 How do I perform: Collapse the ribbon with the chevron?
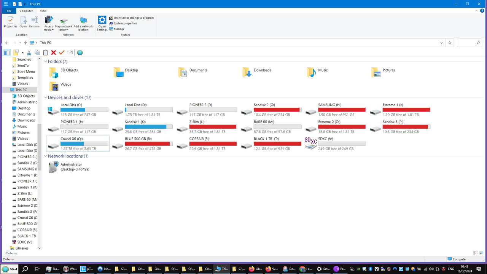476,11
